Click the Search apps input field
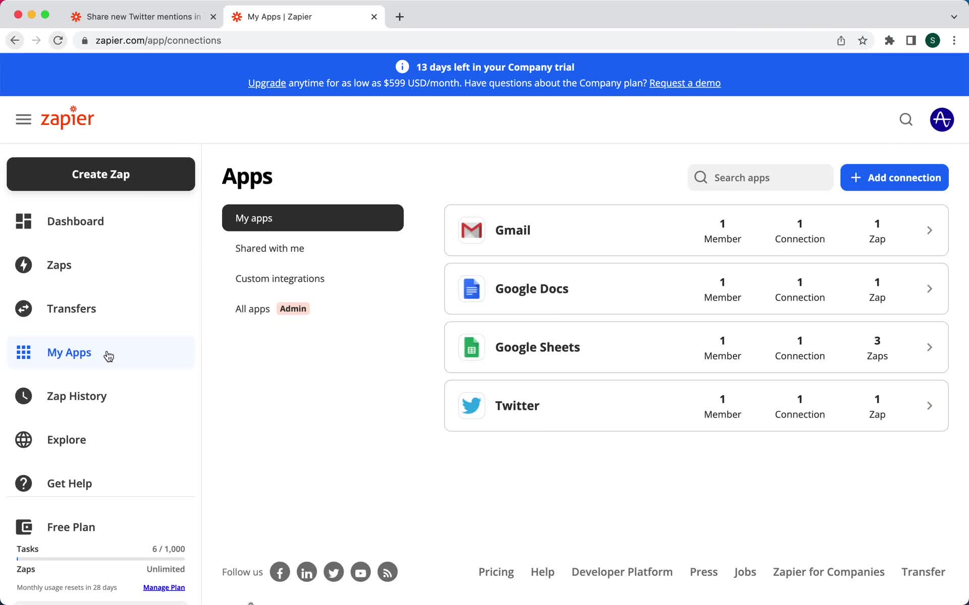Viewport: 969px width, 605px height. [x=761, y=177]
